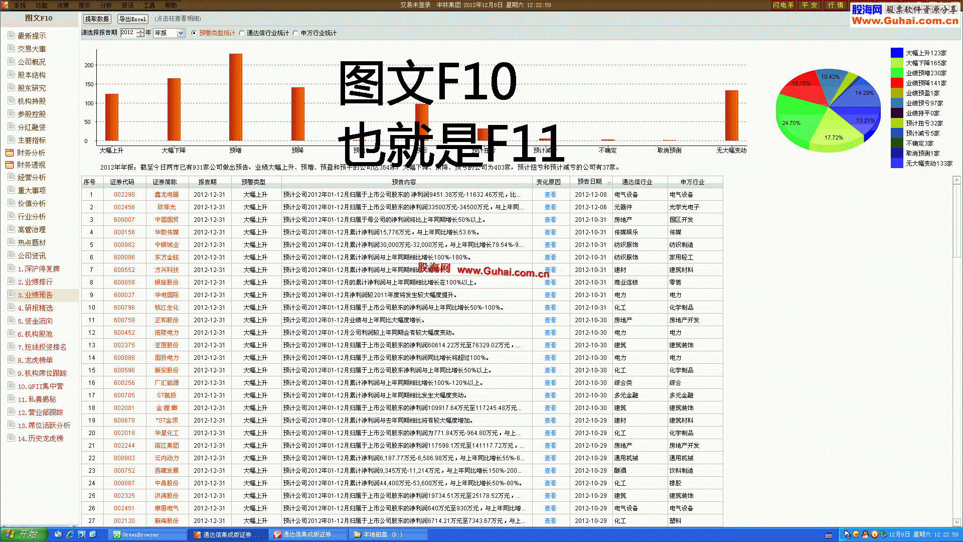963x542 pixels.
Task: Click the application logo icon in menu bar
Action: tap(5, 5)
